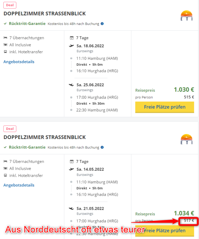Image resolution: width=199 pixels, height=239 pixels.
Task: Click the landing plane icon next to 25.06.2022
Action: (71, 85)
